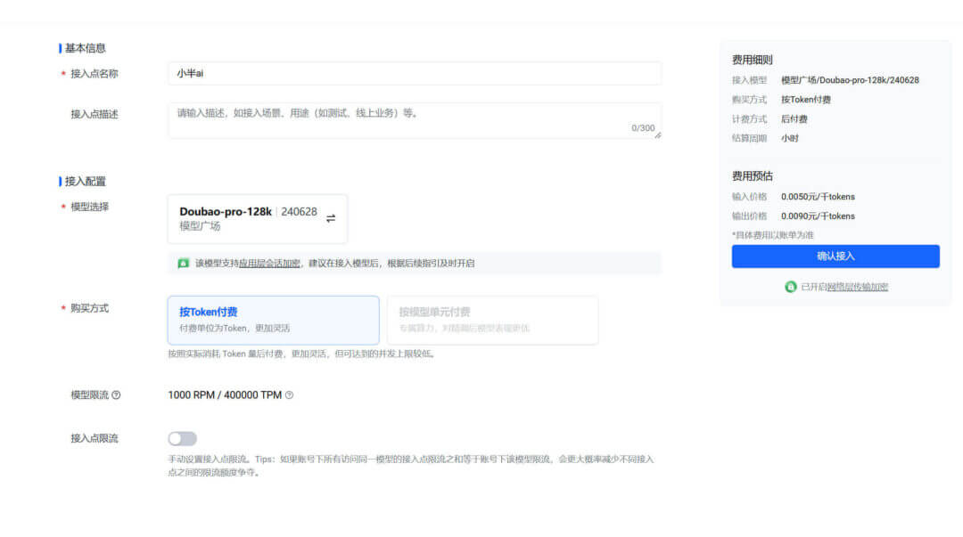
Task: Click the 接入点名称 field containing 小半ai
Action: coord(415,72)
